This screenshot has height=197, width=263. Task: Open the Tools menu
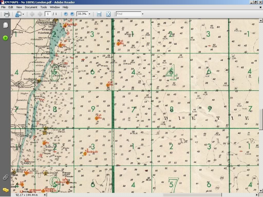(x=44, y=7)
